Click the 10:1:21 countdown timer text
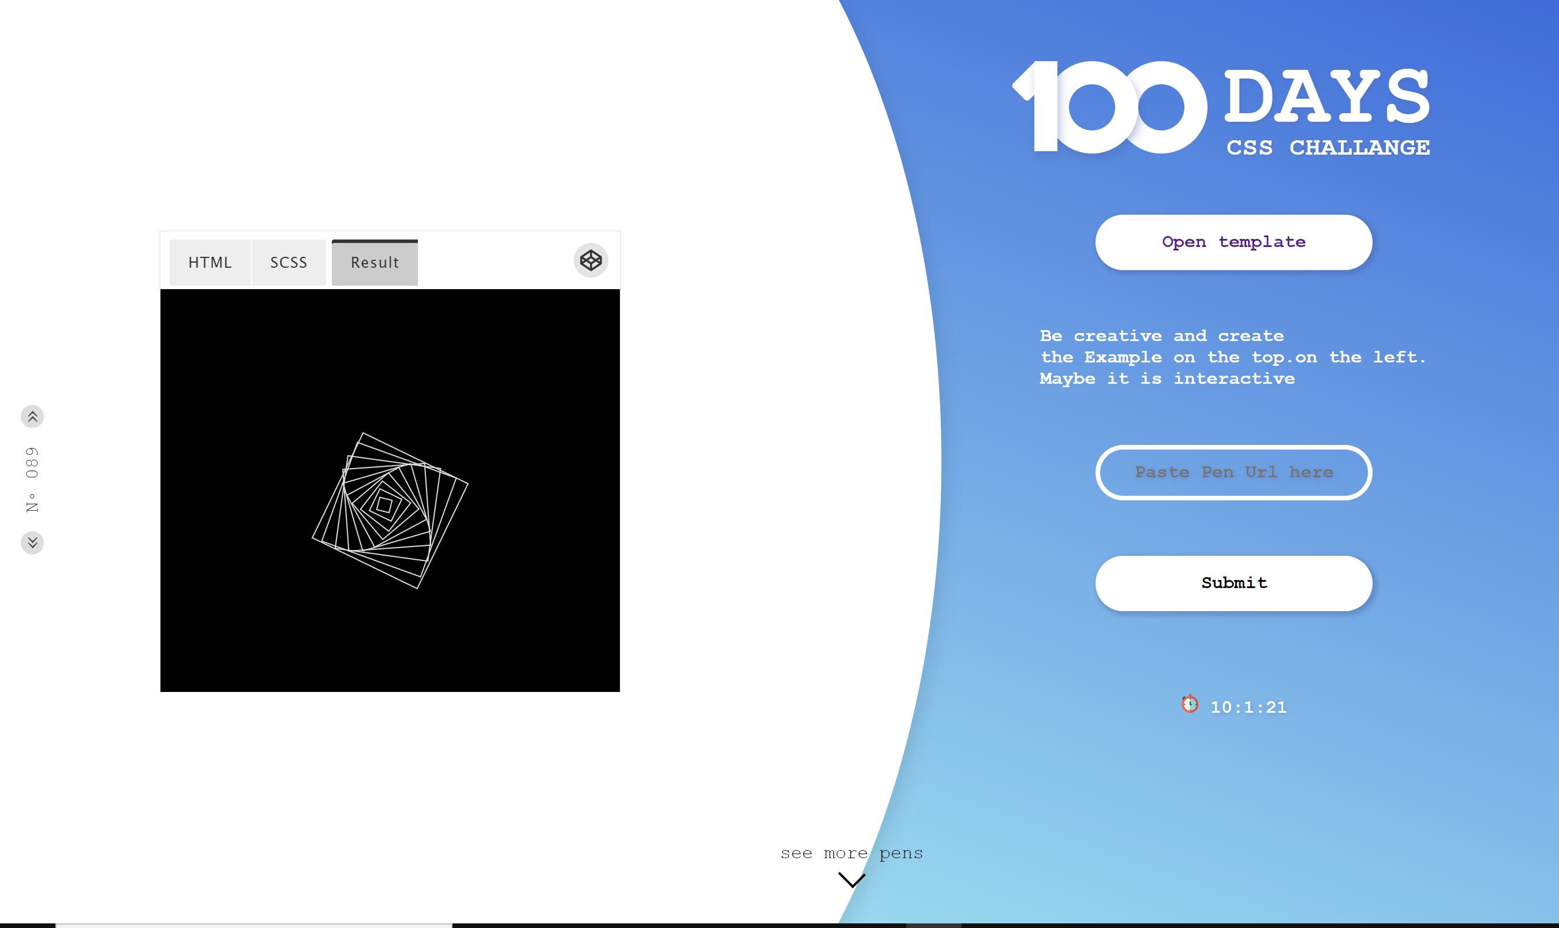 pyautogui.click(x=1248, y=708)
